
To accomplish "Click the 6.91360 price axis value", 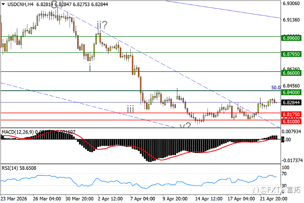I will click(x=291, y=20).
